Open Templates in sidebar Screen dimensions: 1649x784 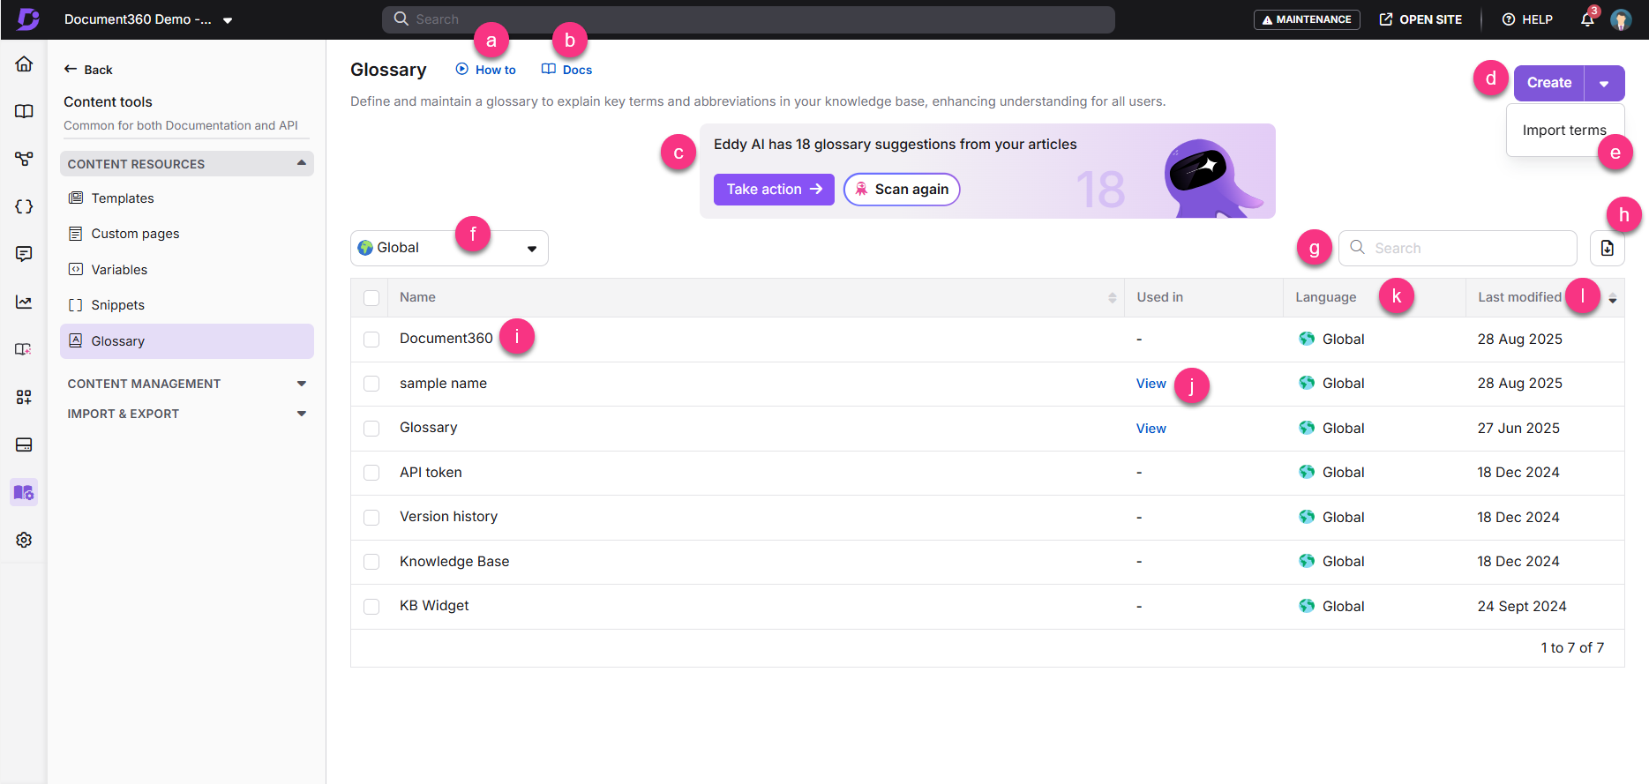(187, 198)
